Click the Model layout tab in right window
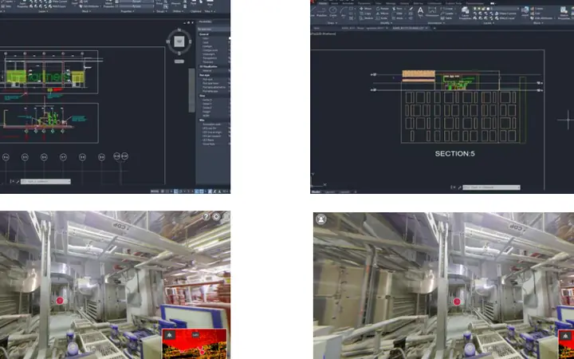The width and height of the screenshot is (574, 359). click(316, 191)
